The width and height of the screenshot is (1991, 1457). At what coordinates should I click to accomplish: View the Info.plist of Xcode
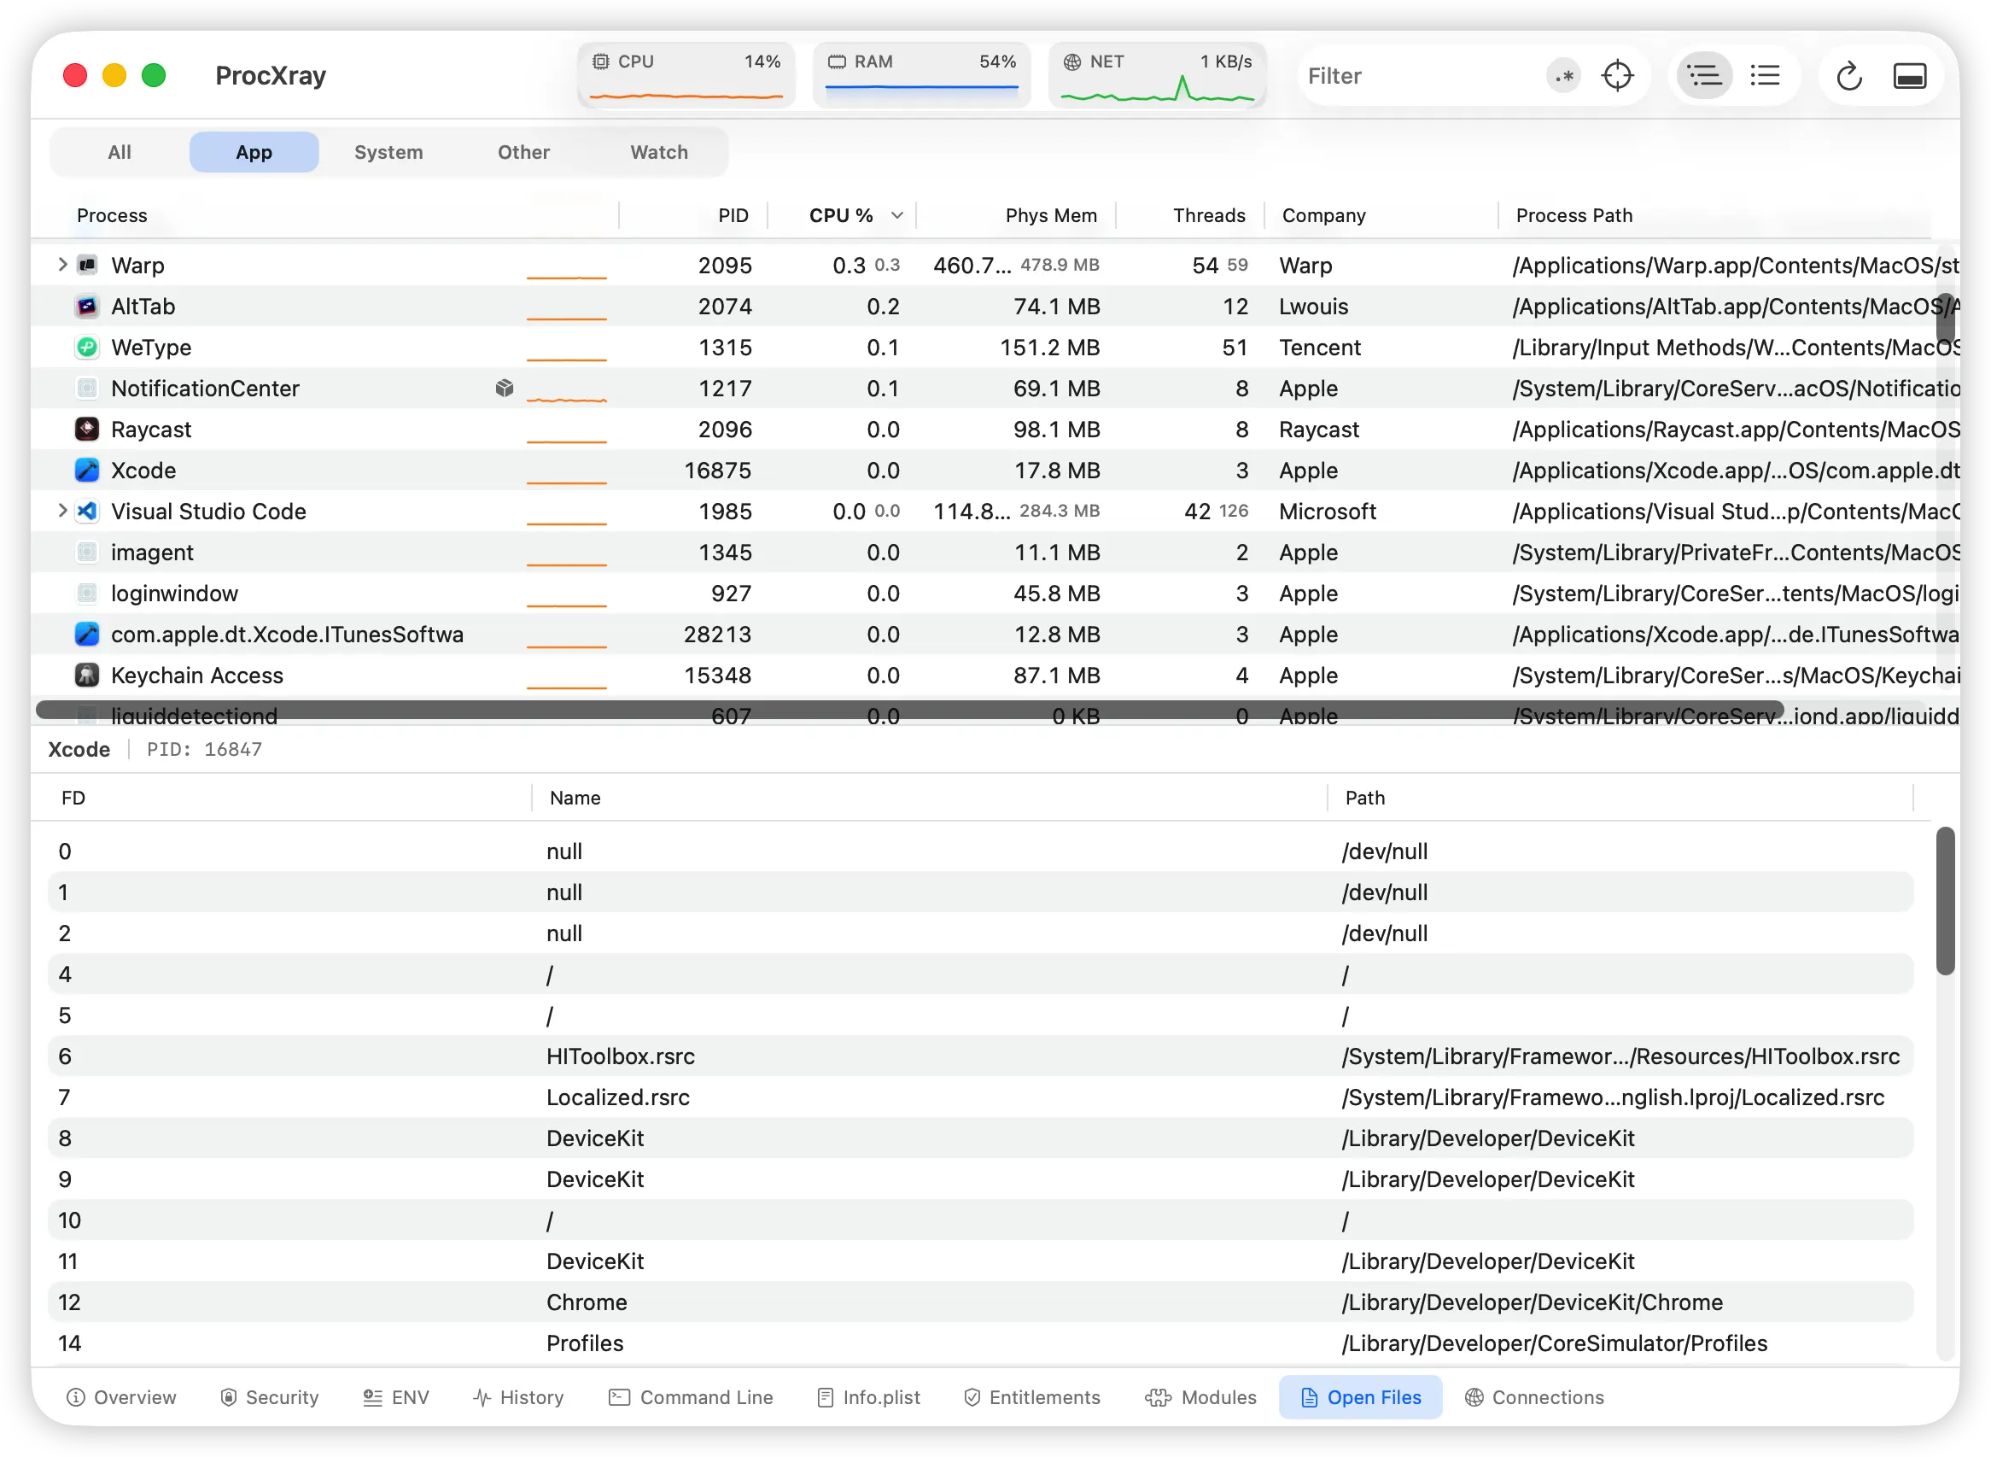[x=867, y=1397]
